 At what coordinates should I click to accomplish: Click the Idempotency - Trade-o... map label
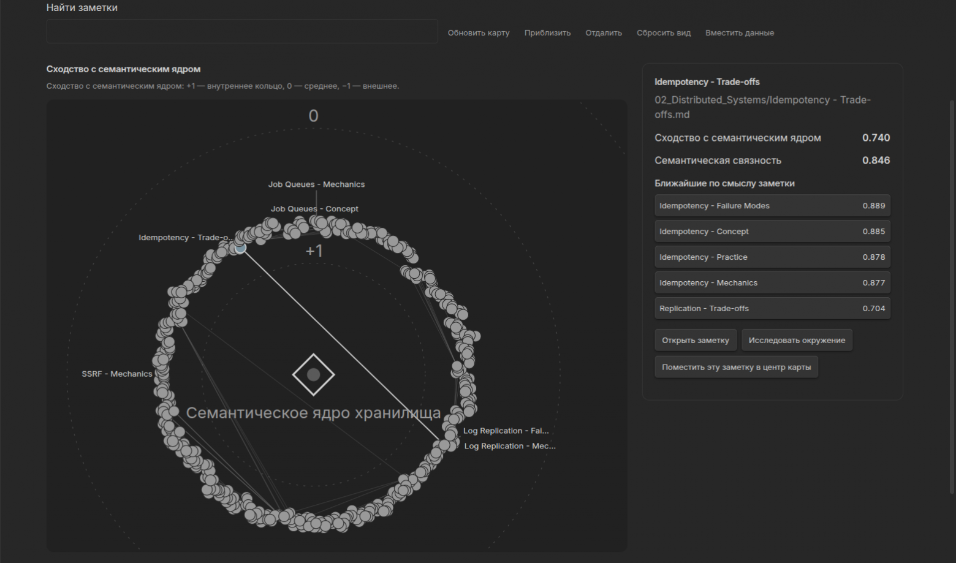[186, 238]
